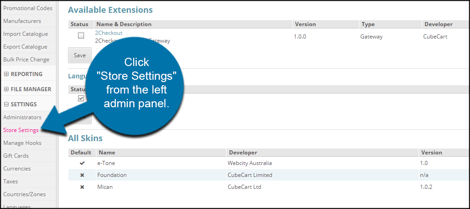Uncheck the checked Language status checkbox
This screenshot has height=209, width=470.
click(x=81, y=98)
